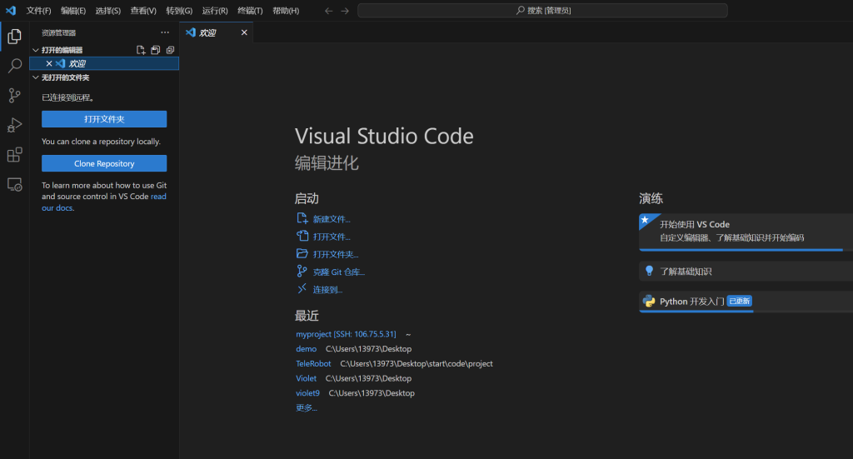Image resolution: width=853 pixels, height=459 pixels.
Task: Click the star badge on 开始使用 VS Code
Action: tap(646, 220)
